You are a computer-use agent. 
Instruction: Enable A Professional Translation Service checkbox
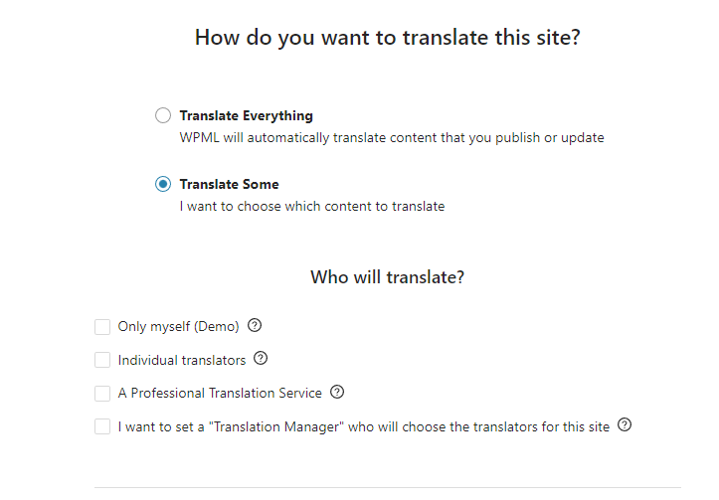102,394
